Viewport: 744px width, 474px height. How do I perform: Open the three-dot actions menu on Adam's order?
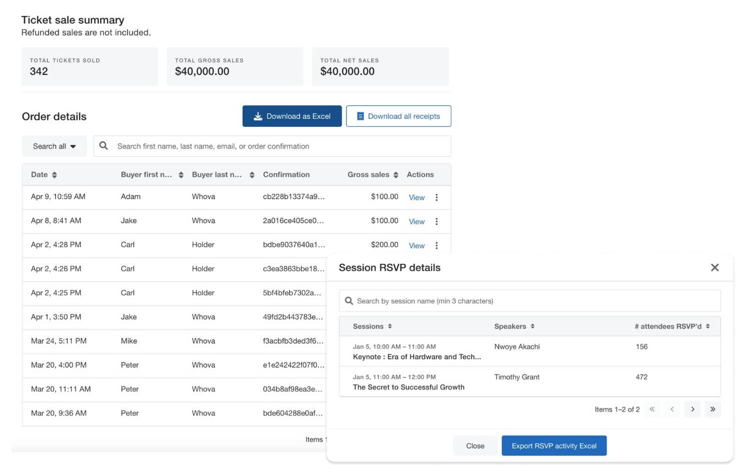(x=436, y=197)
